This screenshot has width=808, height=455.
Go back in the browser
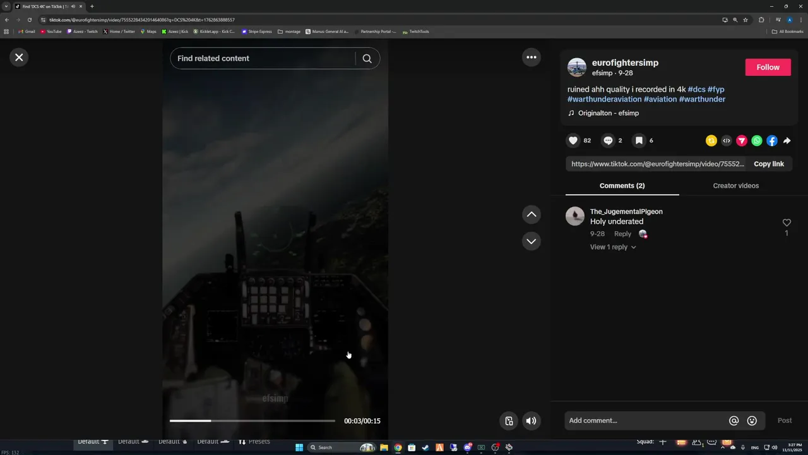(6, 20)
